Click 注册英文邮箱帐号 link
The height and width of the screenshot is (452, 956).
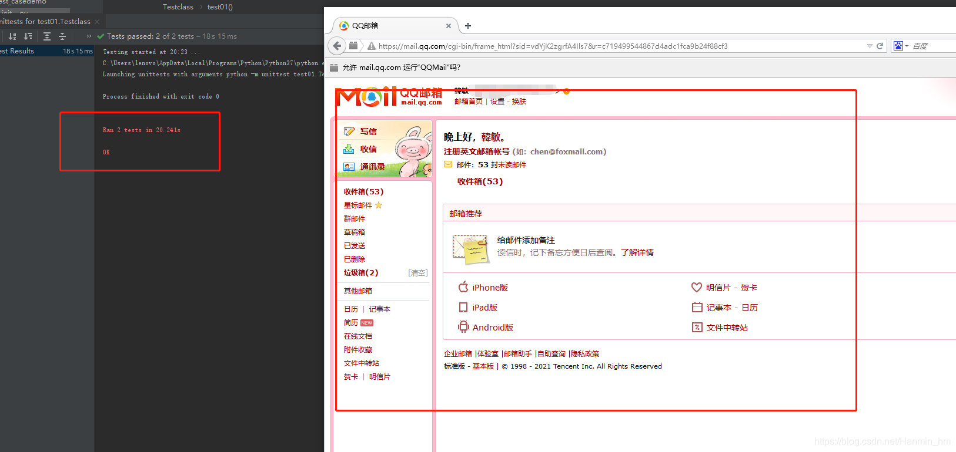coord(477,151)
